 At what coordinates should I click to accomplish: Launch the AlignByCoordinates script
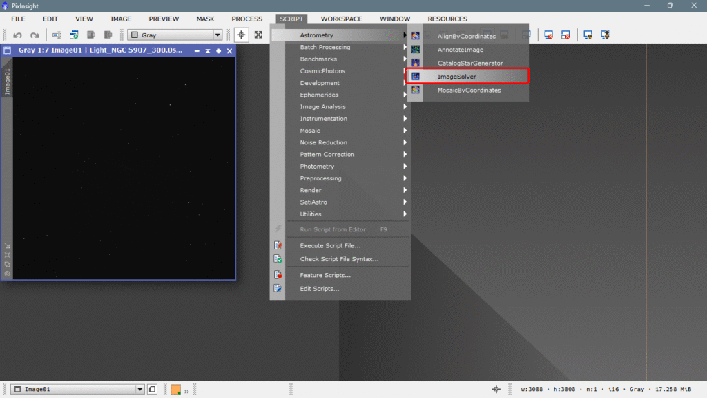(467, 36)
